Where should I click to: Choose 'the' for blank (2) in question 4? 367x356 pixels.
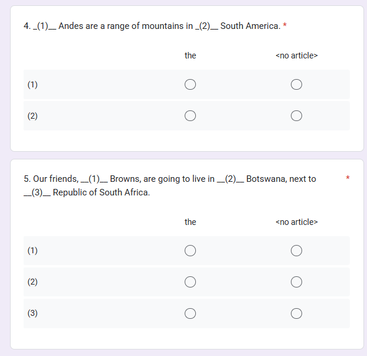click(x=190, y=116)
